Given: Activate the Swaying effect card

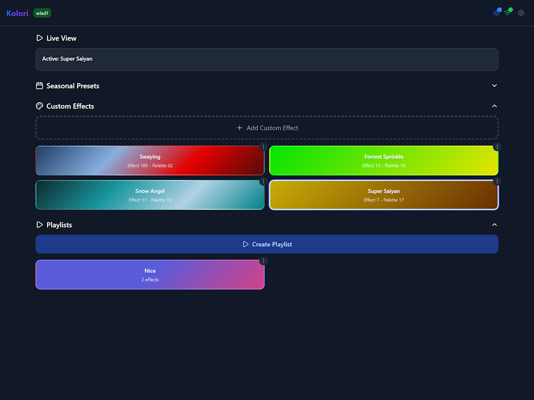Looking at the screenshot, I should [150, 160].
